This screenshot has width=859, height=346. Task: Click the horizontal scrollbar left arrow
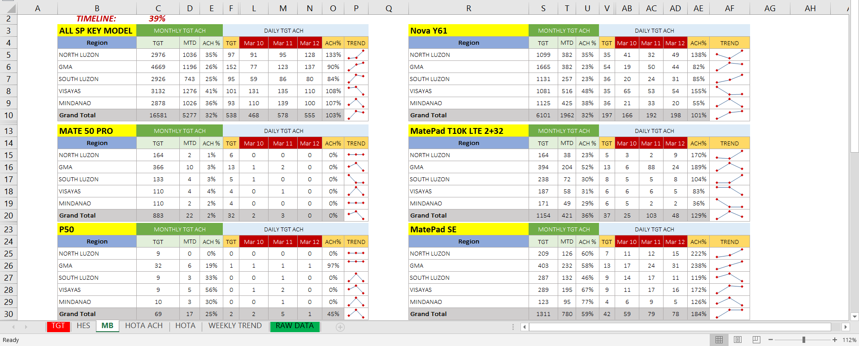[525, 327]
